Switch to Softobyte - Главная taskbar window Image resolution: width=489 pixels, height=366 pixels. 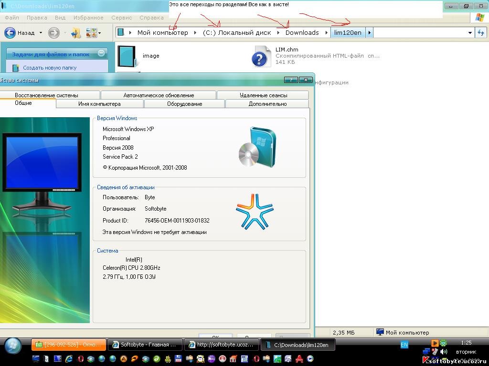145,345
